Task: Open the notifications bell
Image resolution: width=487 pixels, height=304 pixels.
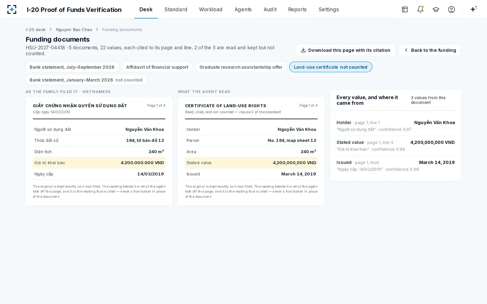Action: (x=420, y=9)
